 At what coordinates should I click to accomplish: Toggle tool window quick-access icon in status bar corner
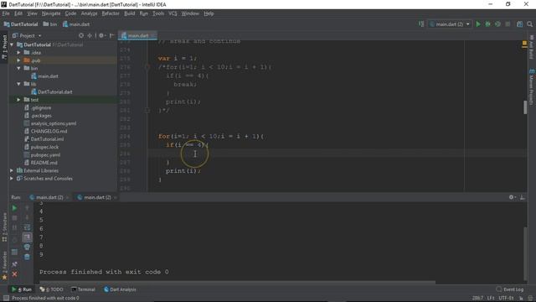[x=6, y=299]
